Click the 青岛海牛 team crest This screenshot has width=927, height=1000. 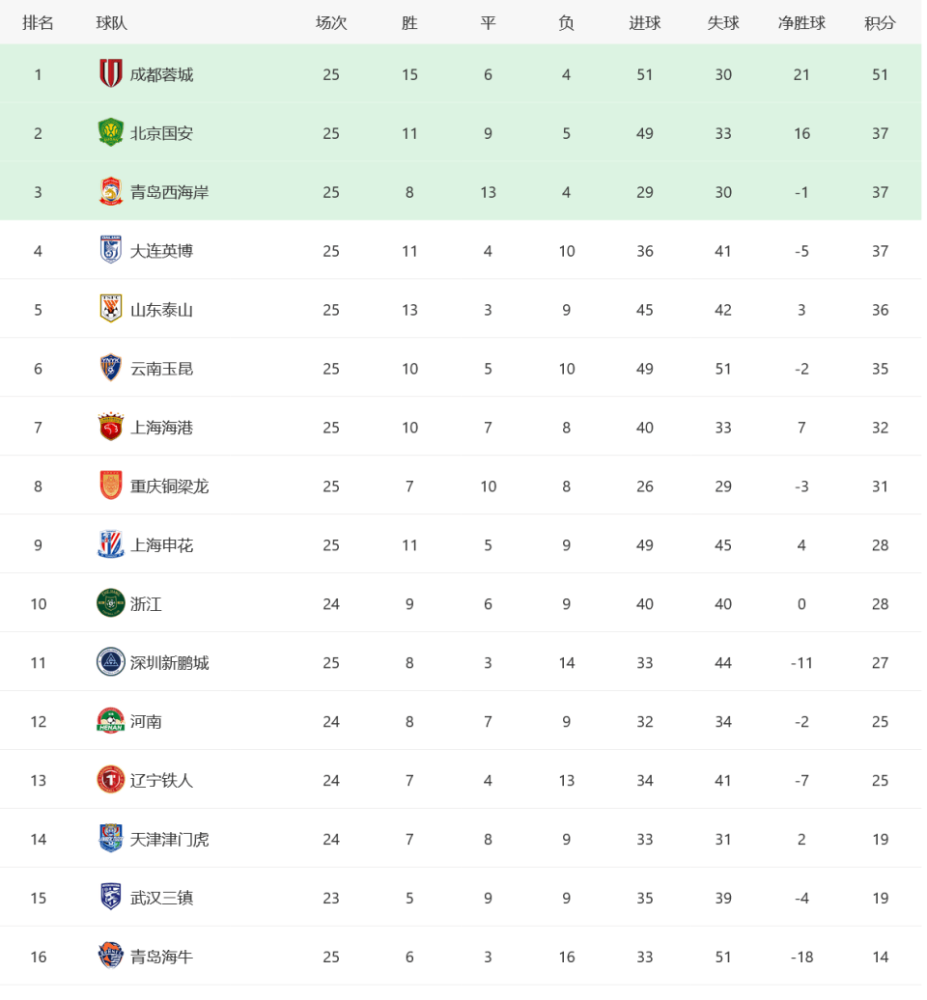111,957
